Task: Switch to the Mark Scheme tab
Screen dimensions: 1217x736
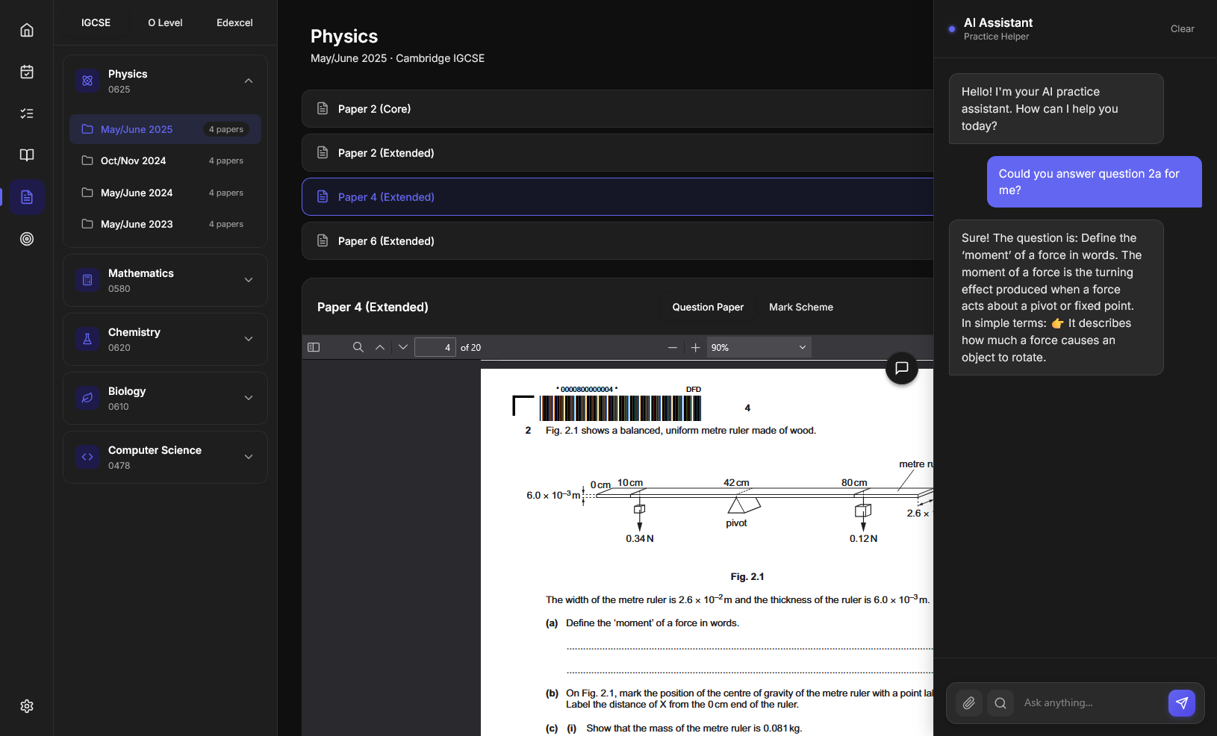Action: 800,307
